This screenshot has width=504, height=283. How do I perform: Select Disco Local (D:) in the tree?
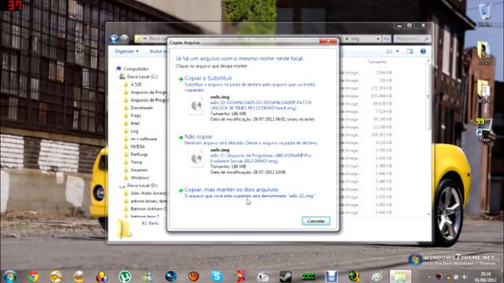tap(142, 186)
